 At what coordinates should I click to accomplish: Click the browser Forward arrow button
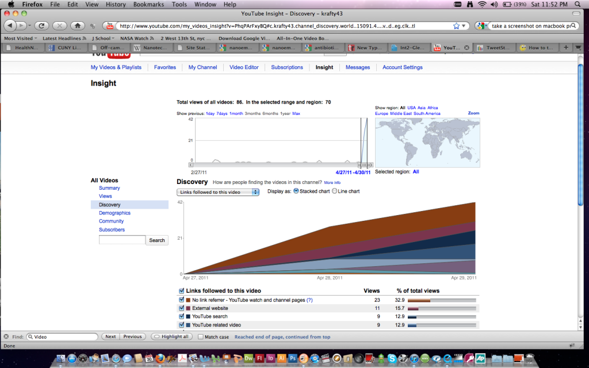point(21,26)
